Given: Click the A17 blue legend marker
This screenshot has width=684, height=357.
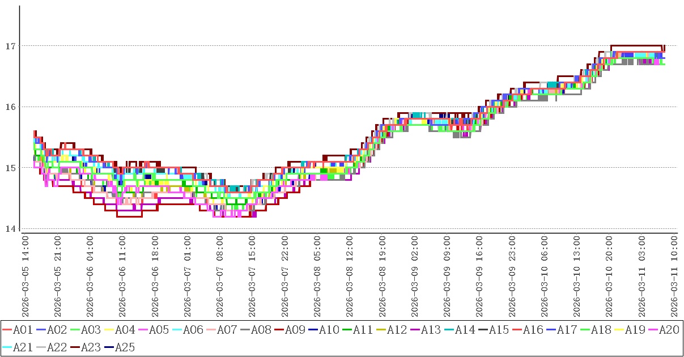Looking at the screenshot, I should point(551,330).
